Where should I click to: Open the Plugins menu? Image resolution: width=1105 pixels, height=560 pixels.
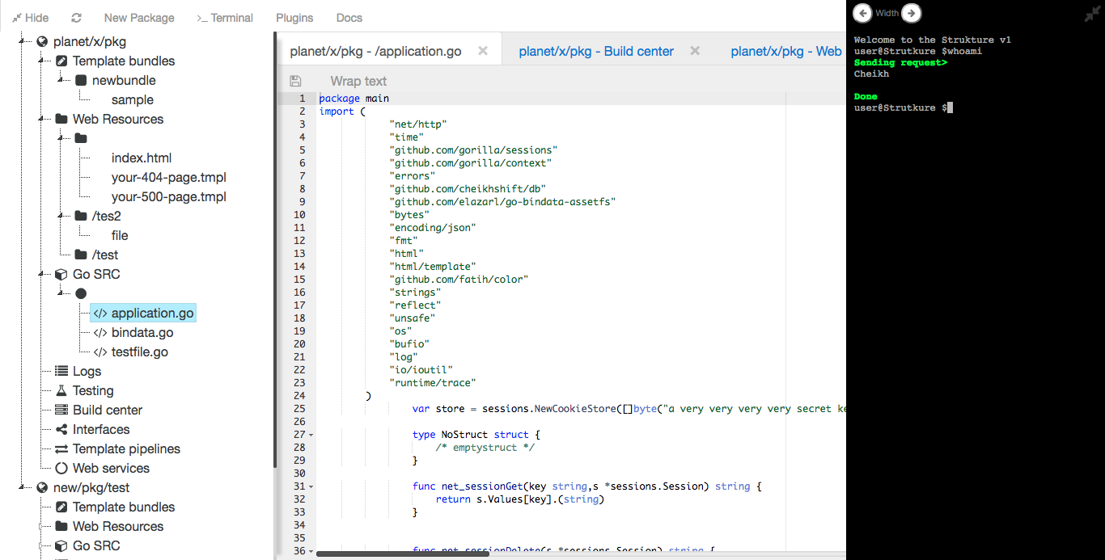(x=294, y=18)
